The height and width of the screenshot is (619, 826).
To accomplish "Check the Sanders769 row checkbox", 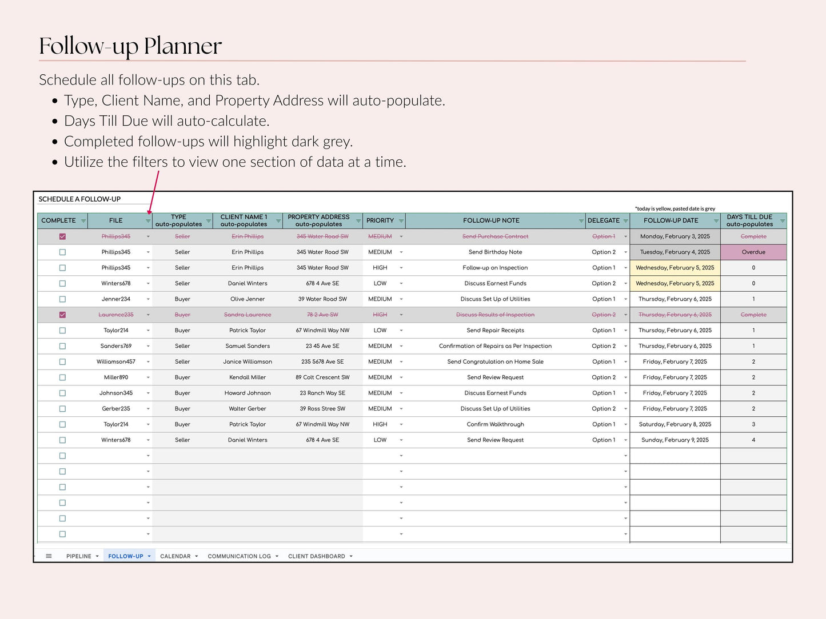I will pyautogui.click(x=62, y=346).
